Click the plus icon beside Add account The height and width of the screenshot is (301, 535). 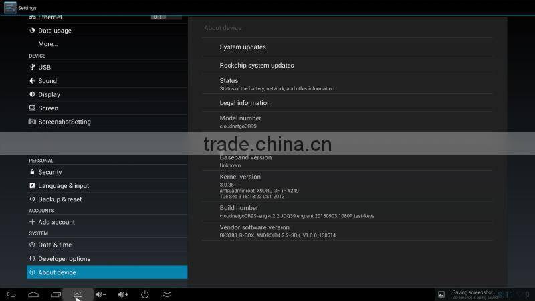click(x=32, y=222)
